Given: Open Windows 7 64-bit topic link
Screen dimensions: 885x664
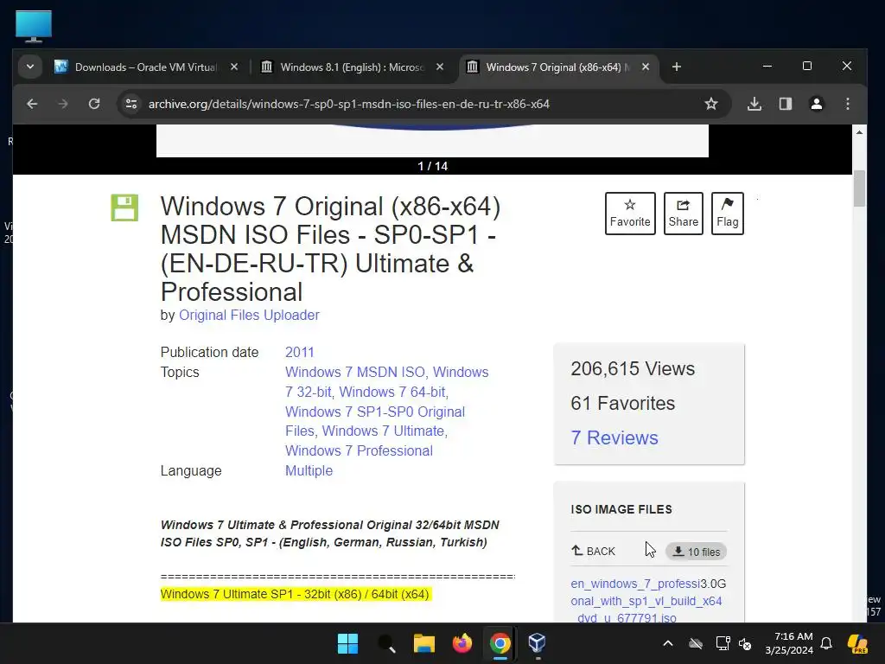Looking at the screenshot, I should pyautogui.click(x=393, y=392).
